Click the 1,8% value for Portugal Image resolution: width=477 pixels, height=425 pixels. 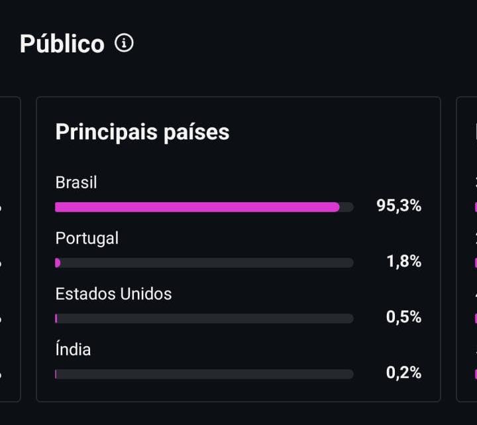tap(403, 261)
